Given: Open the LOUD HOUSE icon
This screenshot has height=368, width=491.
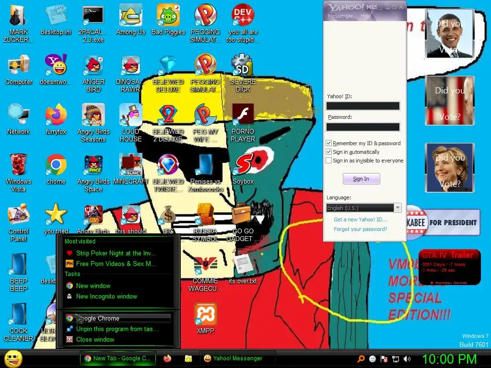Looking at the screenshot, I should [x=130, y=123].
